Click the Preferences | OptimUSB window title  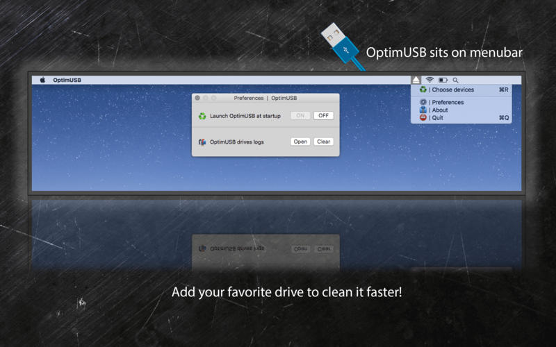pos(265,98)
